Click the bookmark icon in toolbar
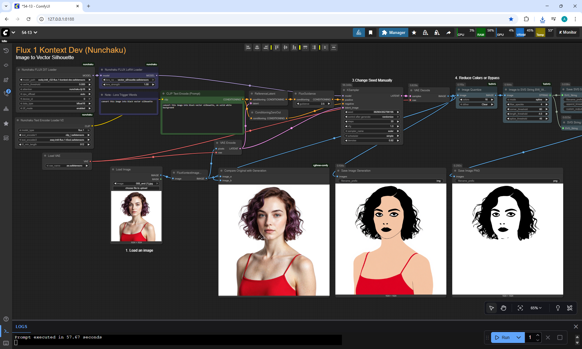Viewport: 582px width, 349px height. 370,32
